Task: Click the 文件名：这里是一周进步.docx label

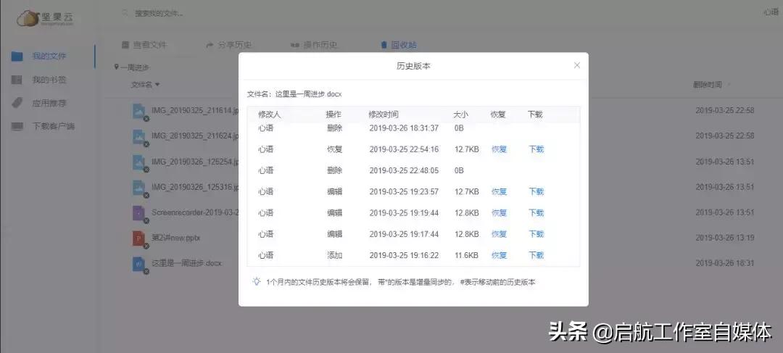Action: click(x=294, y=94)
